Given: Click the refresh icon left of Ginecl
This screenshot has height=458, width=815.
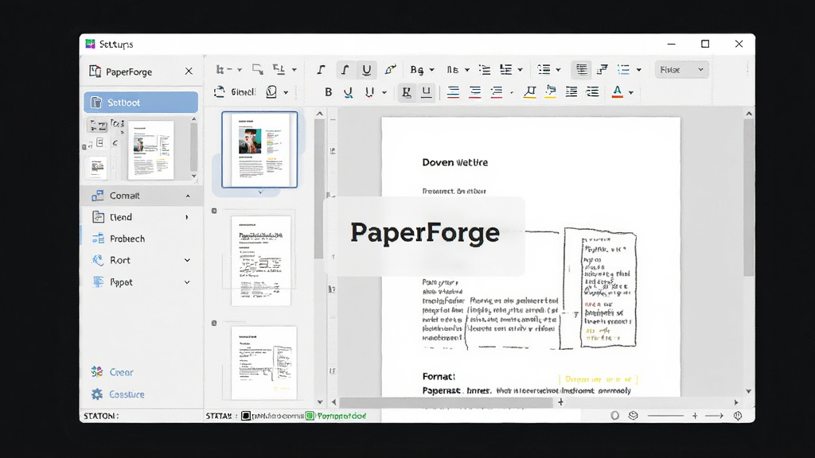Looking at the screenshot, I should click(x=220, y=92).
